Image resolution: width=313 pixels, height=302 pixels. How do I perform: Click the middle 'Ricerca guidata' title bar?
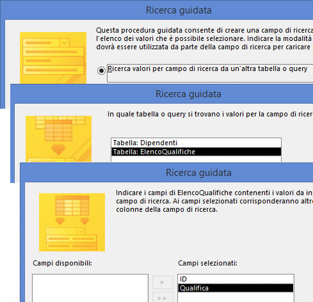click(188, 94)
